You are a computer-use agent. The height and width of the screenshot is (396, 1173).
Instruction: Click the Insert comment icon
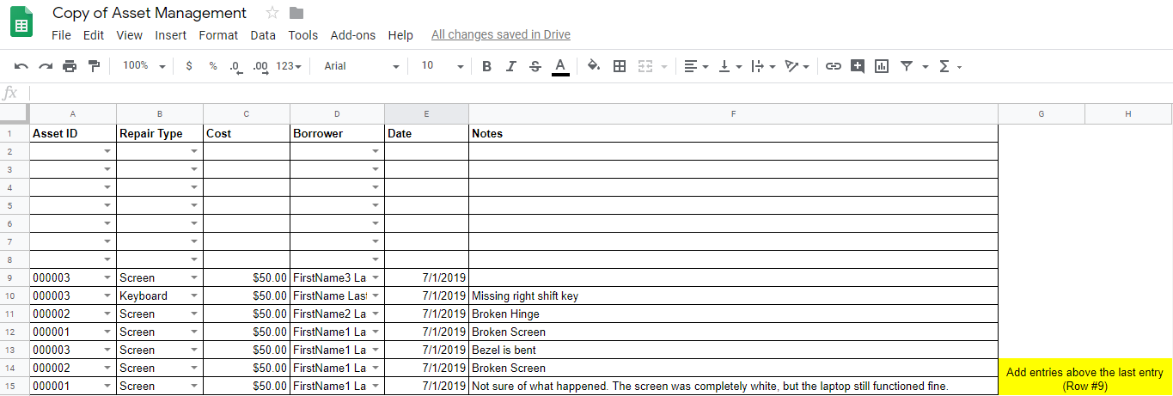[x=857, y=66]
